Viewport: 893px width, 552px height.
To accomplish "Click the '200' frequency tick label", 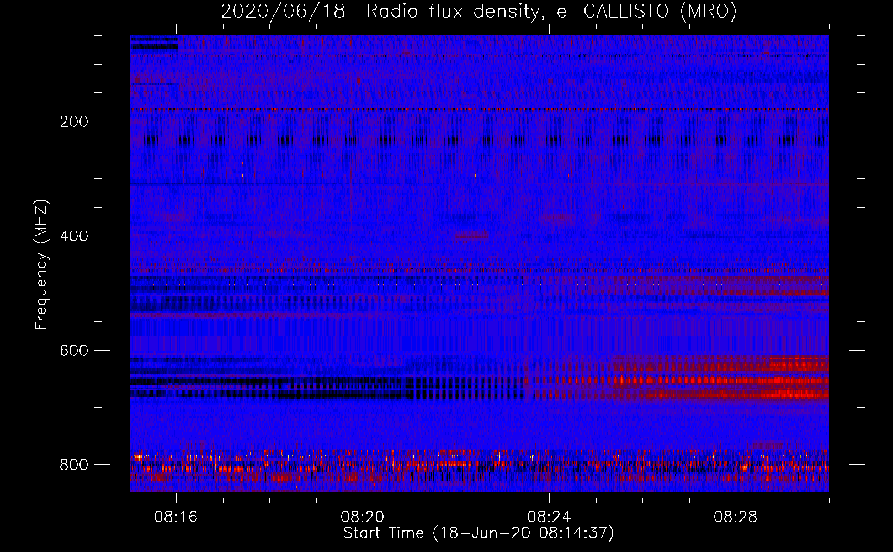I will (74, 121).
